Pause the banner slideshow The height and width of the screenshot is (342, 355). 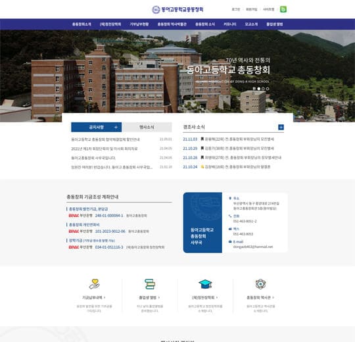pos(254,89)
